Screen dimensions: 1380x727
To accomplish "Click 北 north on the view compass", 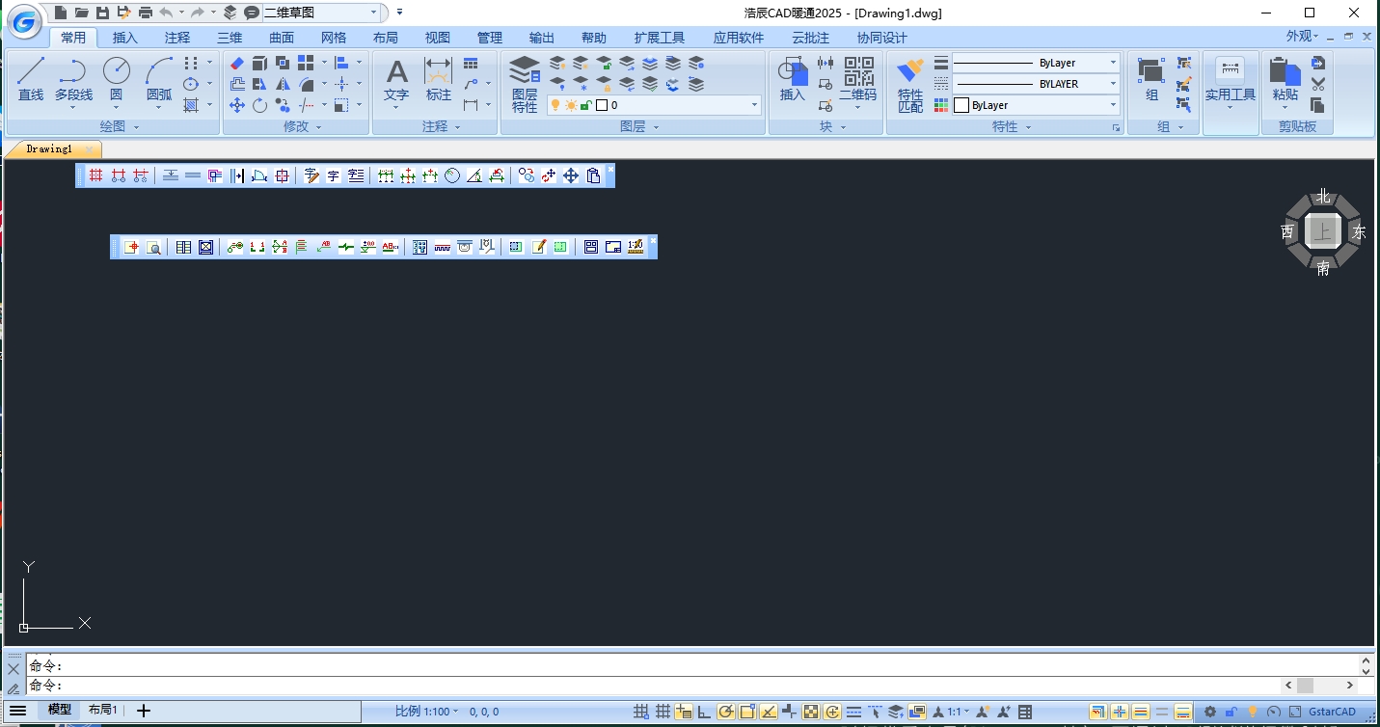I will (x=1323, y=197).
